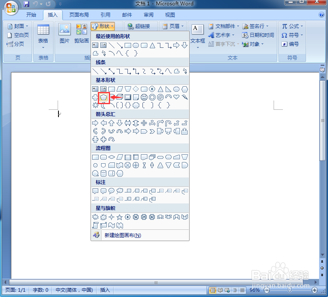Choose the smiley face shape
Viewport: 328px width, 297px height.
pos(144,97)
